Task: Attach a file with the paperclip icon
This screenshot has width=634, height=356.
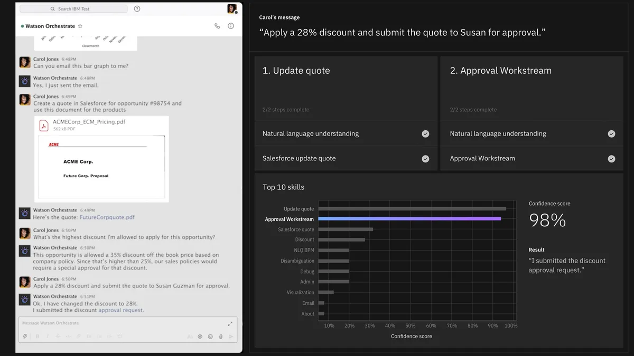Action: click(220, 336)
